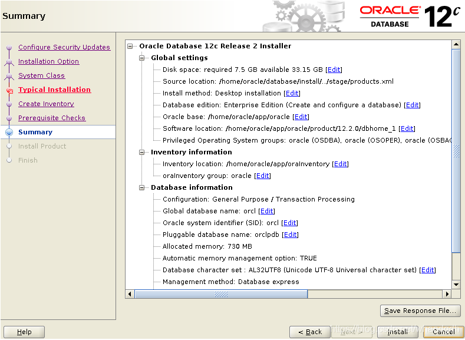Edit the Oracle system identifier SID
Image resolution: width=465 pixels, height=340 pixels.
coord(290,223)
